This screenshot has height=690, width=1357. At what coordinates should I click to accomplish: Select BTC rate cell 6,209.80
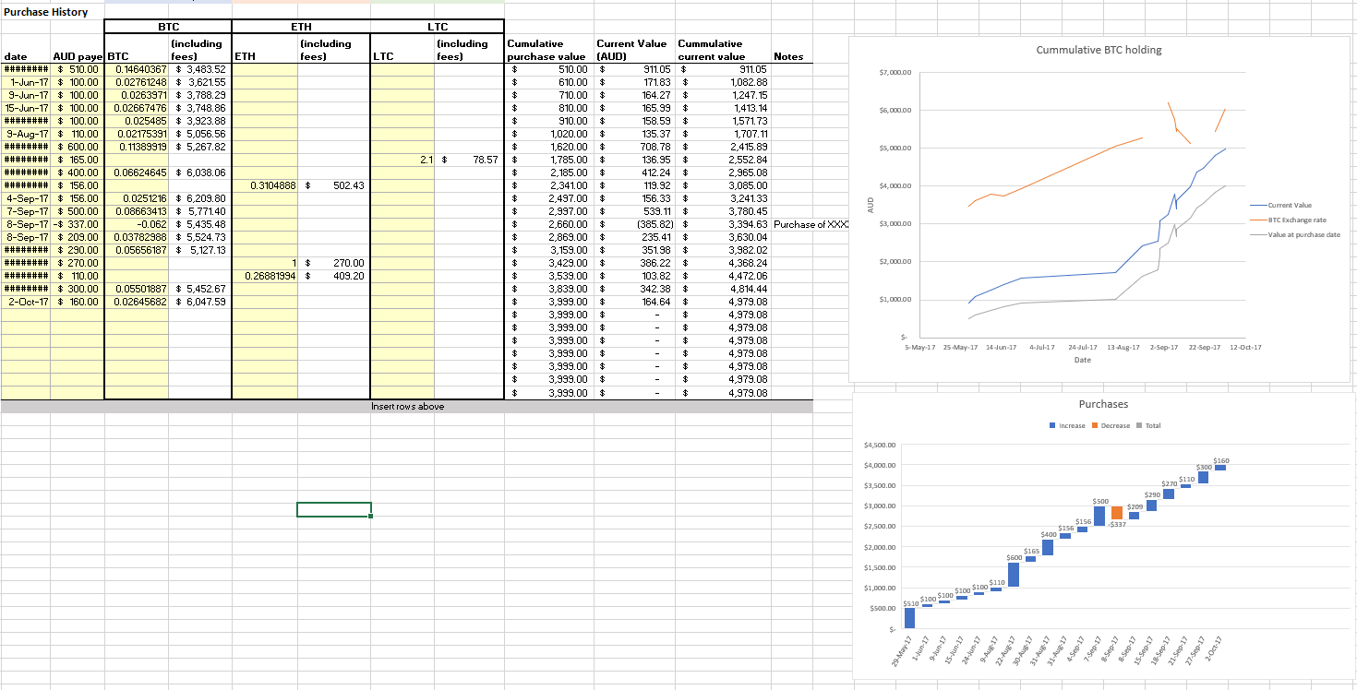click(199, 198)
